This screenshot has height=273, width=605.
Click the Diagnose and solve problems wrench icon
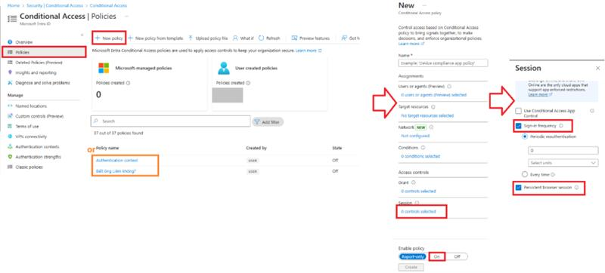[x=10, y=83]
